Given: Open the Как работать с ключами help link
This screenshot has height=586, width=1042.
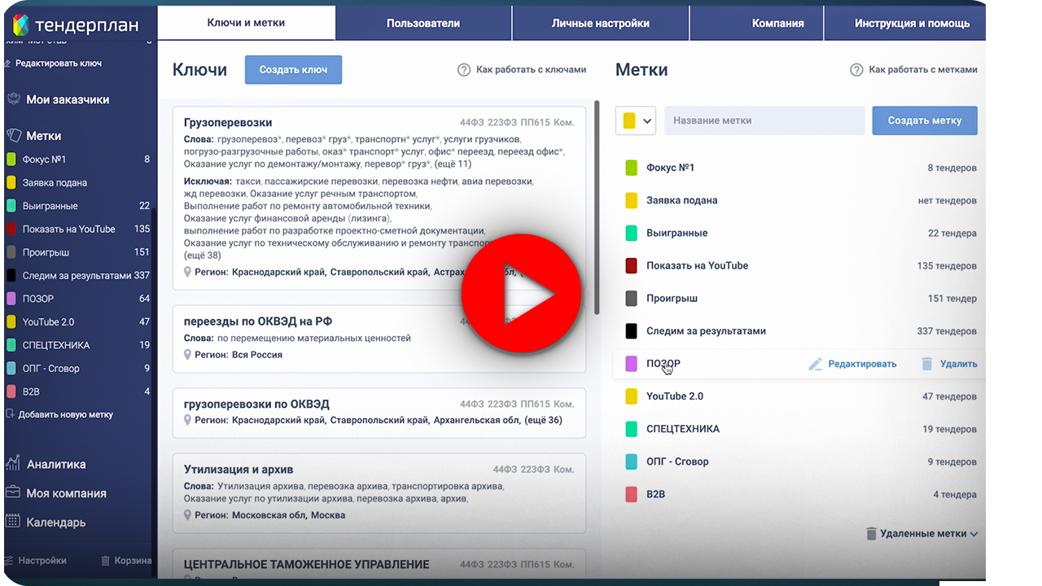Looking at the screenshot, I should coord(532,70).
